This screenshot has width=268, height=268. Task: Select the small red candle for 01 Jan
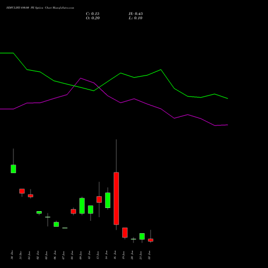[x=31, y=196]
